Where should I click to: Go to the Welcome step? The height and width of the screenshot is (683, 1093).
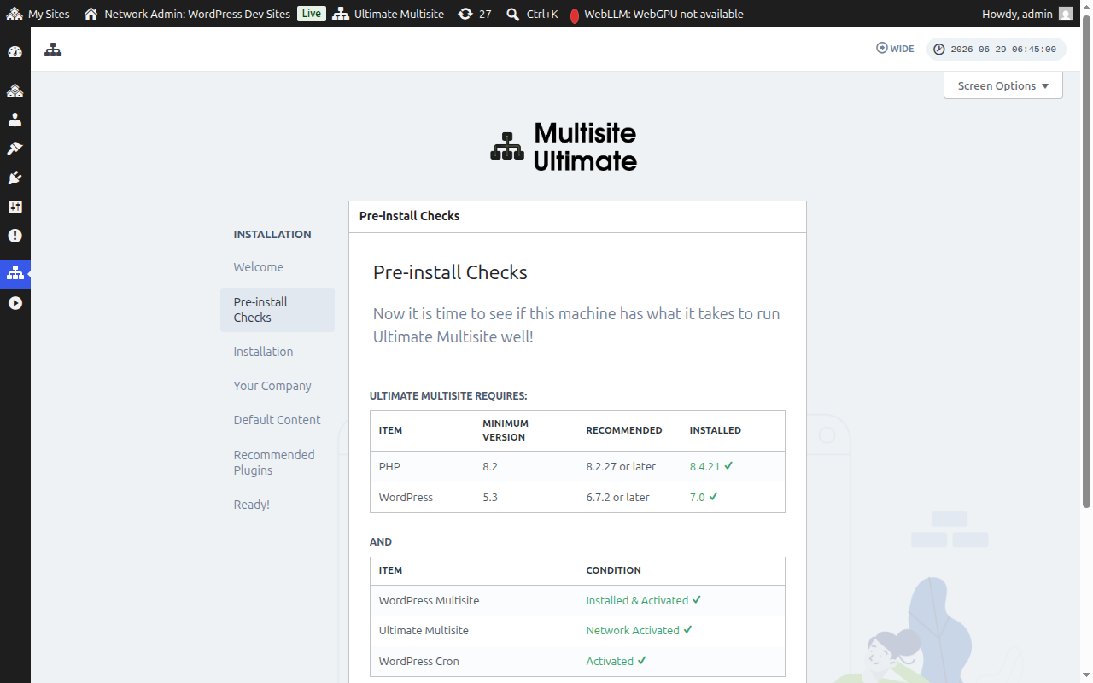(x=259, y=267)
